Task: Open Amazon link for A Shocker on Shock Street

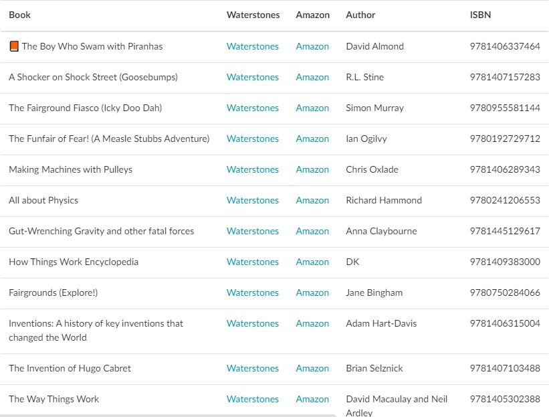Action: (x=312, y=77)
